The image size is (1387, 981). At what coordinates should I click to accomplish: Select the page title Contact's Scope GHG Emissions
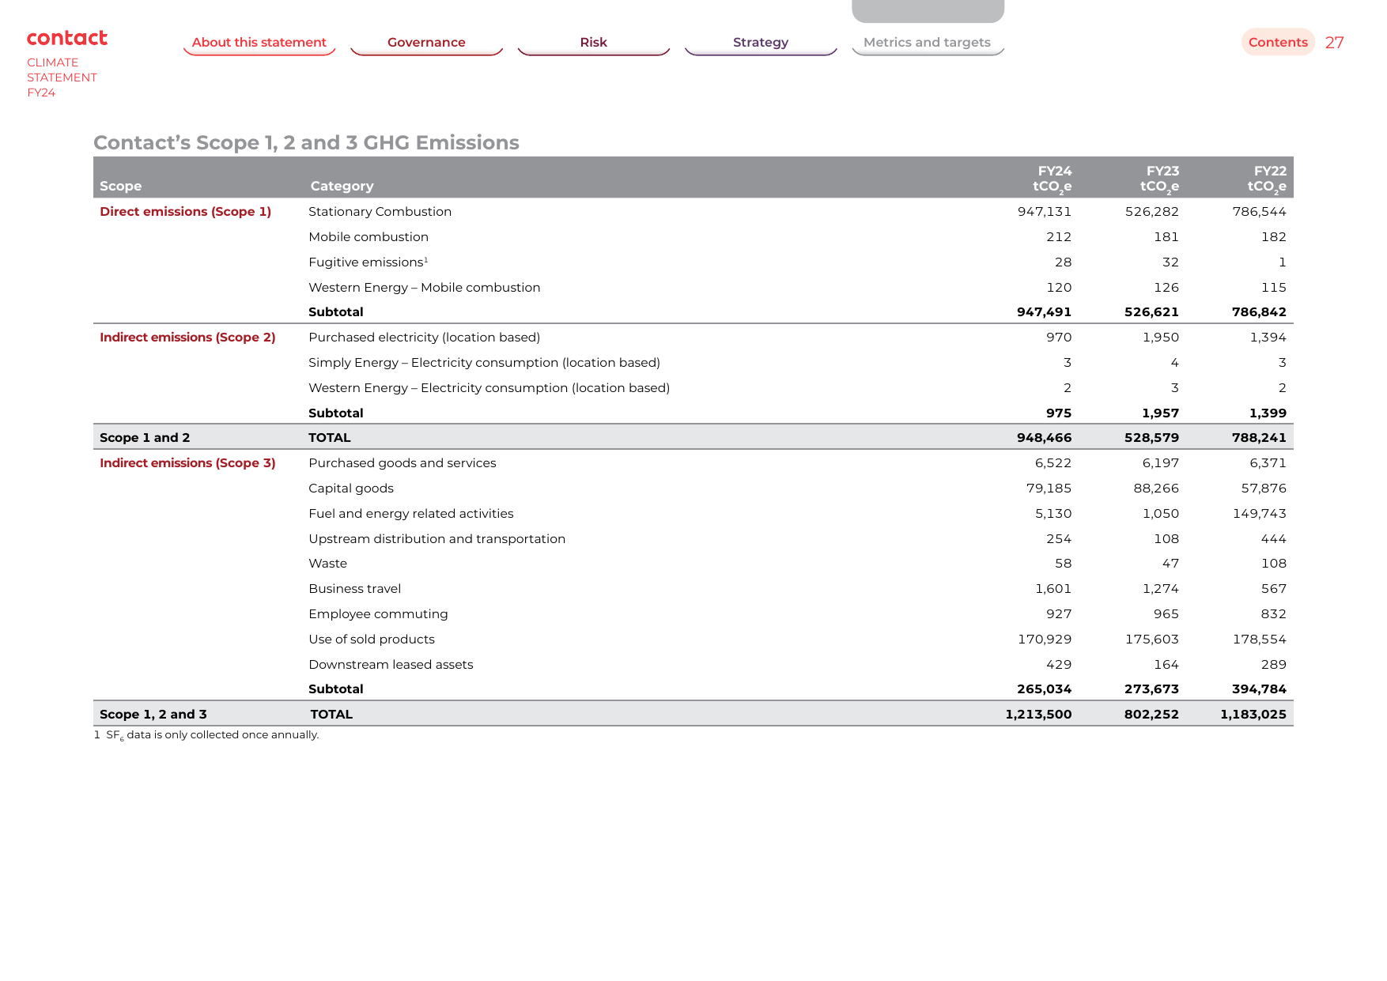pos(306,142)
